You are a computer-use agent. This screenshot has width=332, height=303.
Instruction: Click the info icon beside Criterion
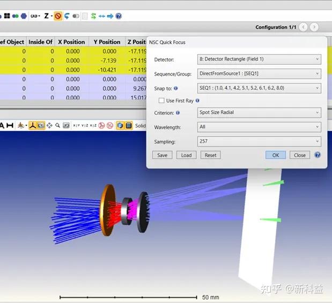[x=178, y=113]
